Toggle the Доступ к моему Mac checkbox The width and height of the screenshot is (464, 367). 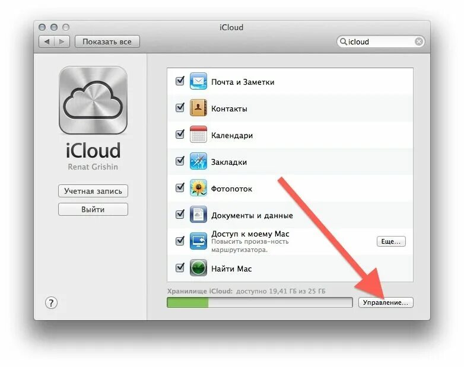click(x=180, y=241)
